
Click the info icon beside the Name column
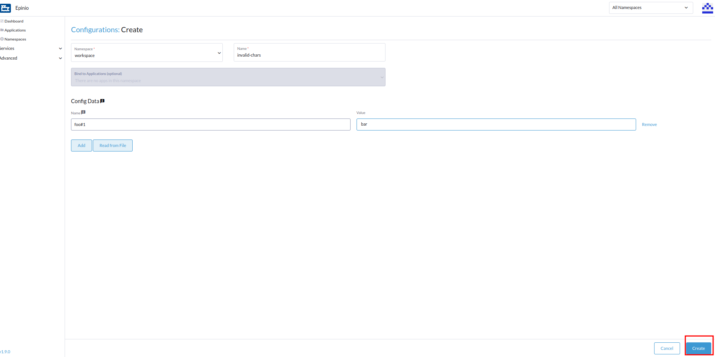(x=83, y=112)
